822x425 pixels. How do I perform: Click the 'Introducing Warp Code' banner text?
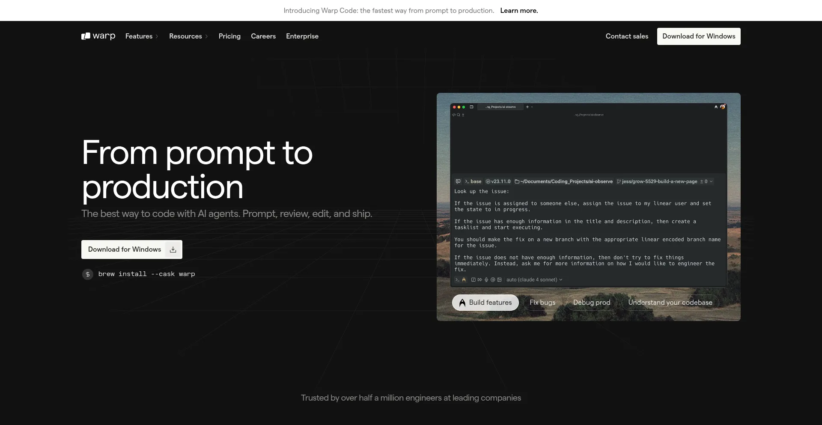coord(389,11)
